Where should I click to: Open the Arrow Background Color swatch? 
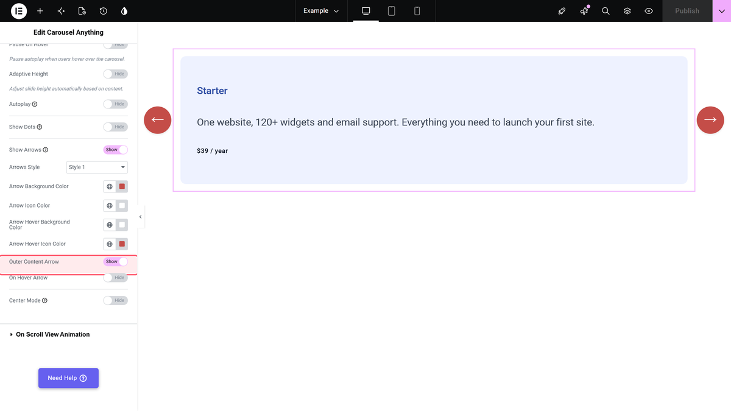[122, 186]
